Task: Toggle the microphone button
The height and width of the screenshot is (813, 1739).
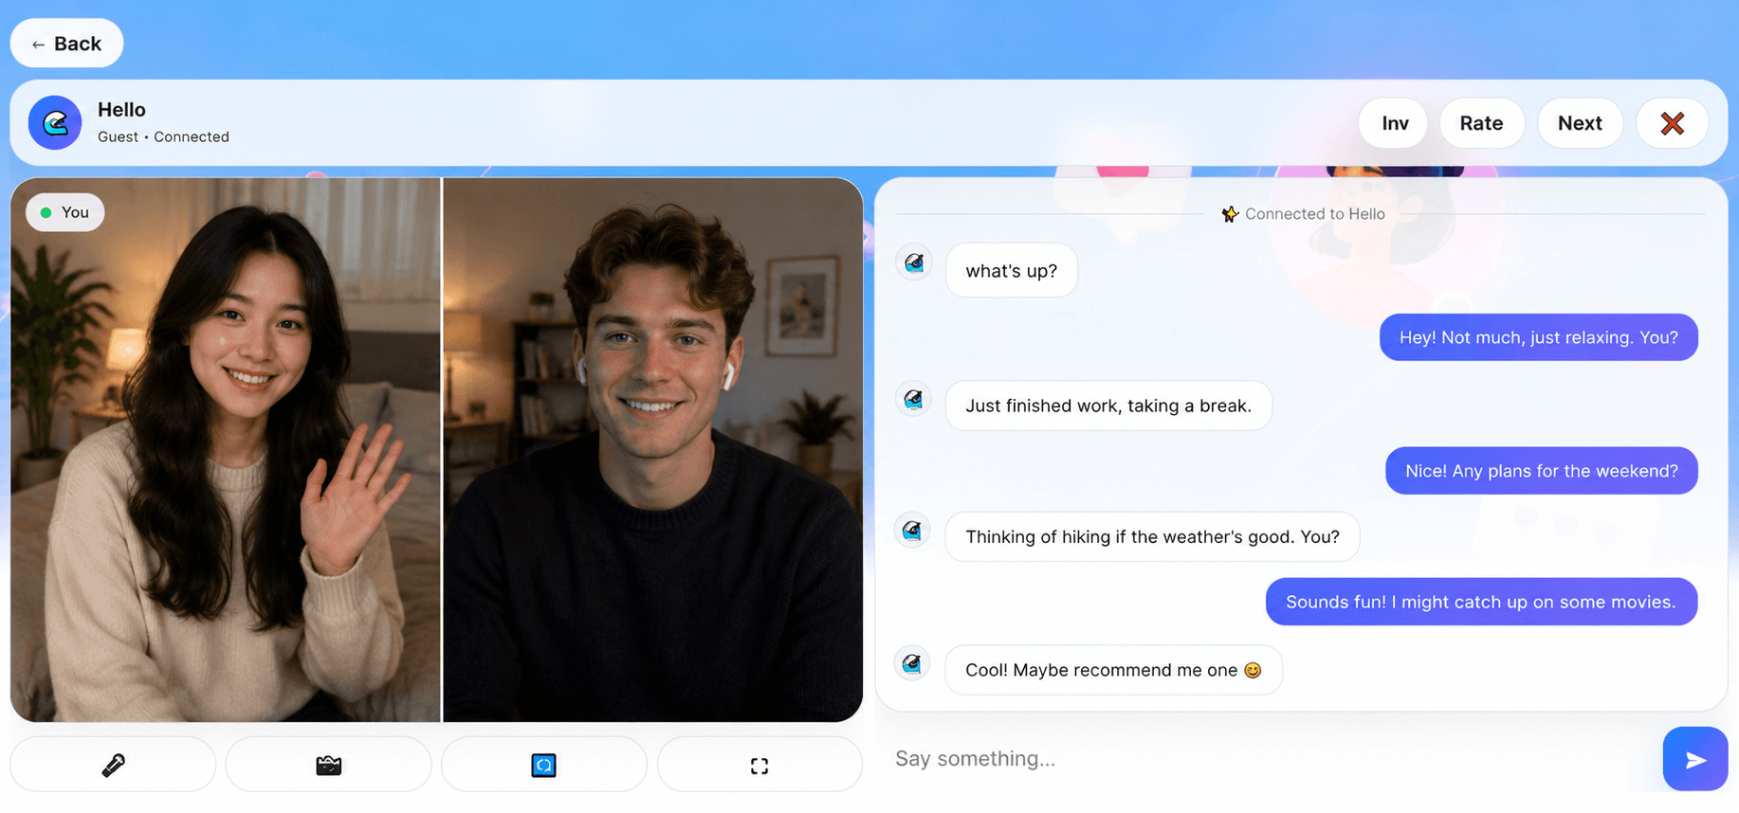Action: click(113, 765)
